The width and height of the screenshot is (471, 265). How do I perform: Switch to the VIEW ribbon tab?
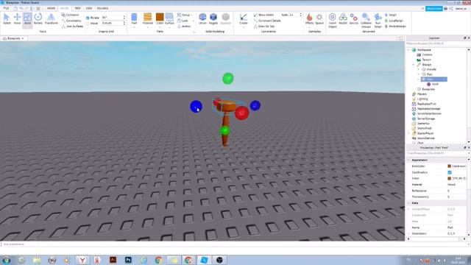click(x=89, y=8)
